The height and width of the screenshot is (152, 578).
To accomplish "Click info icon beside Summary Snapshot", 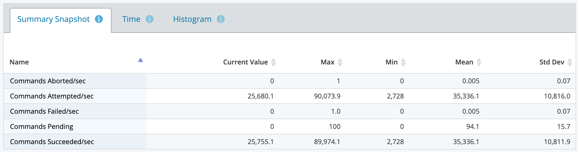I will pos(99,19).
